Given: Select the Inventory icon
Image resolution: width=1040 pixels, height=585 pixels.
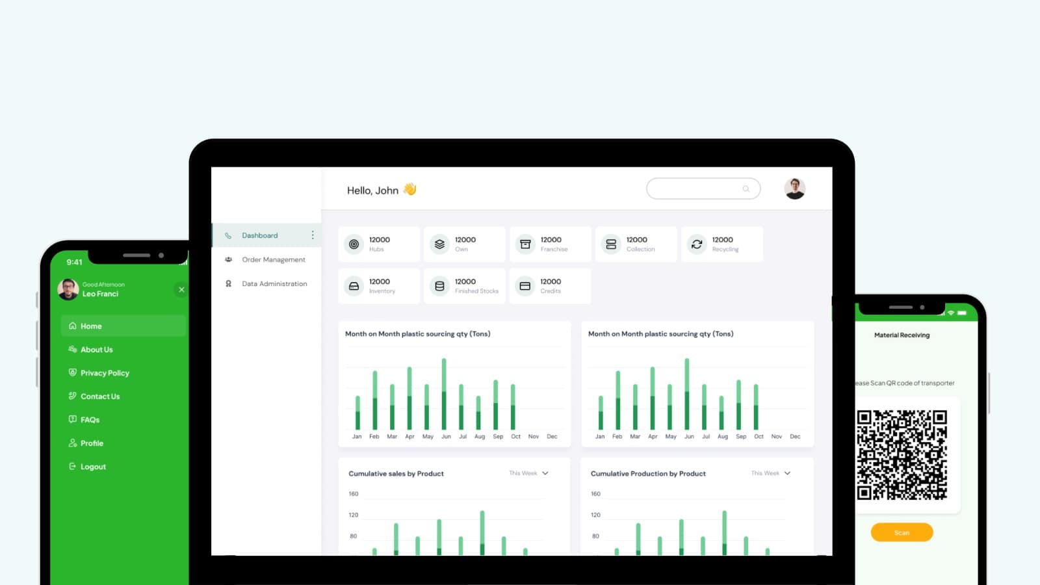Looking at the screenshot, I should [353, 286].
